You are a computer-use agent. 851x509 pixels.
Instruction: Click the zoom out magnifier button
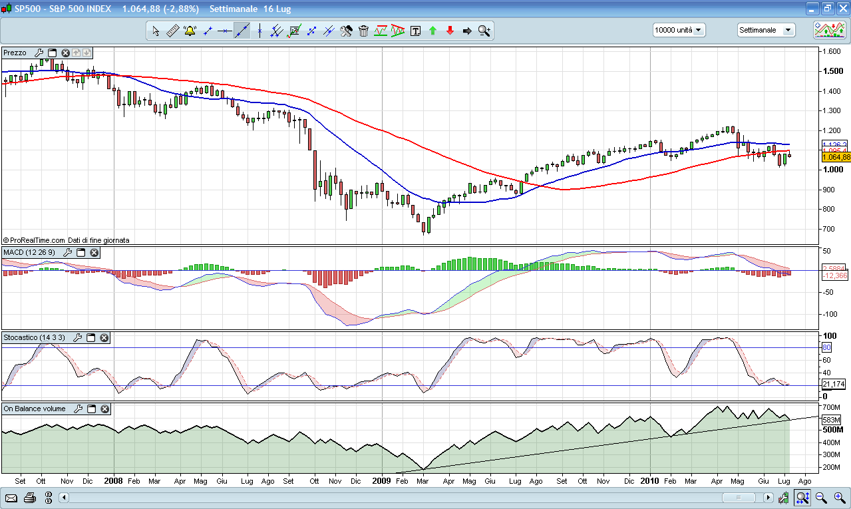point(821,498)
